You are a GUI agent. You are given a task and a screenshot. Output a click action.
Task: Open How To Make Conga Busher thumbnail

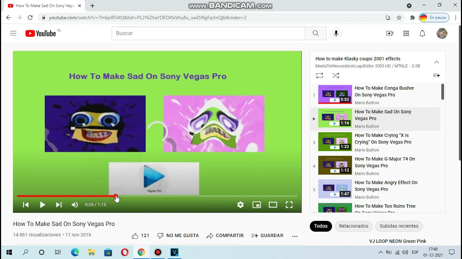click(335, 94)
